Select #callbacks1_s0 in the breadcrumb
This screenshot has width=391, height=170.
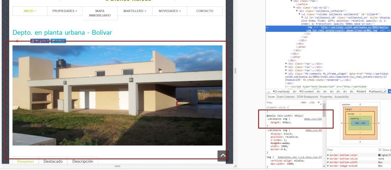click(x=377, y=91)
